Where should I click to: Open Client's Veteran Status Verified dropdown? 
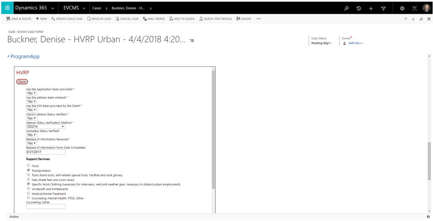[x=31, y=118]
